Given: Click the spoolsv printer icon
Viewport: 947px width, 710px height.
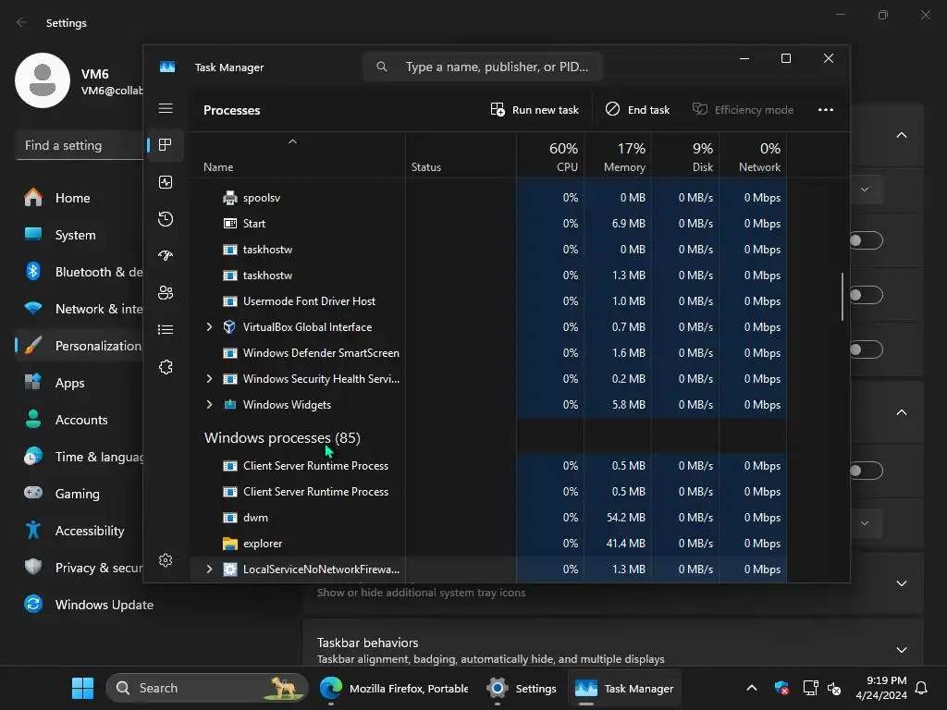Looking at the screenshot, I should pyautogui.click(x=229, y=198).
